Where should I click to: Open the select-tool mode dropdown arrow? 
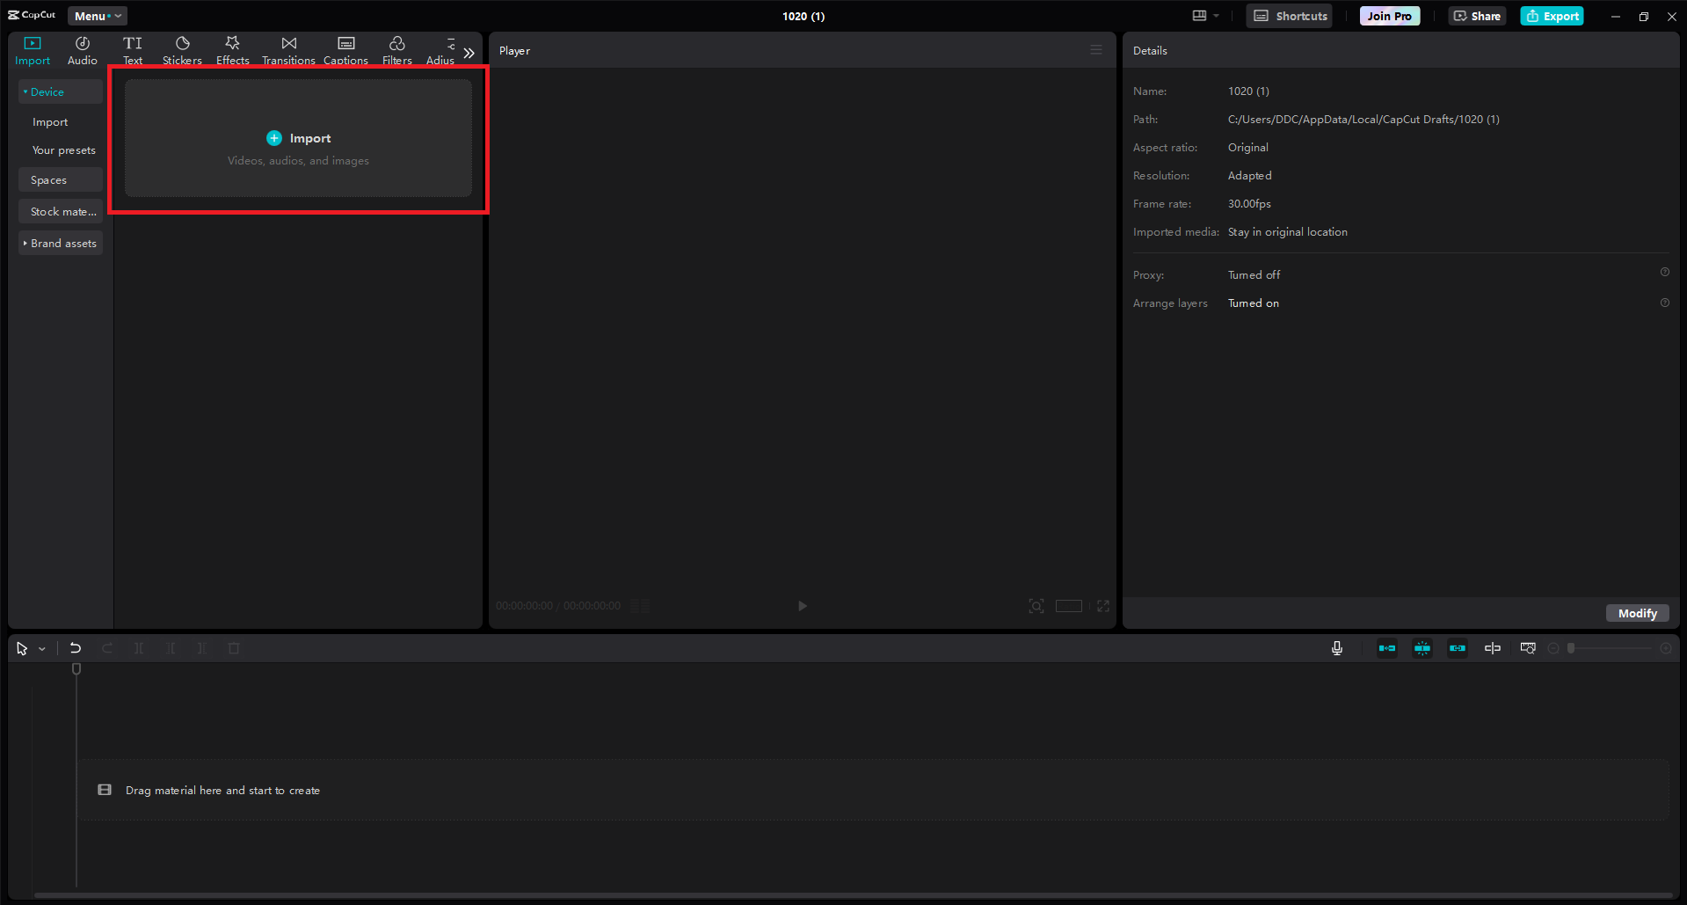coord(42,649)
